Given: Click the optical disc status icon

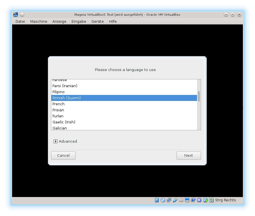Looking at the screenshot, I should pyautogui.click(x=163, y=200).
